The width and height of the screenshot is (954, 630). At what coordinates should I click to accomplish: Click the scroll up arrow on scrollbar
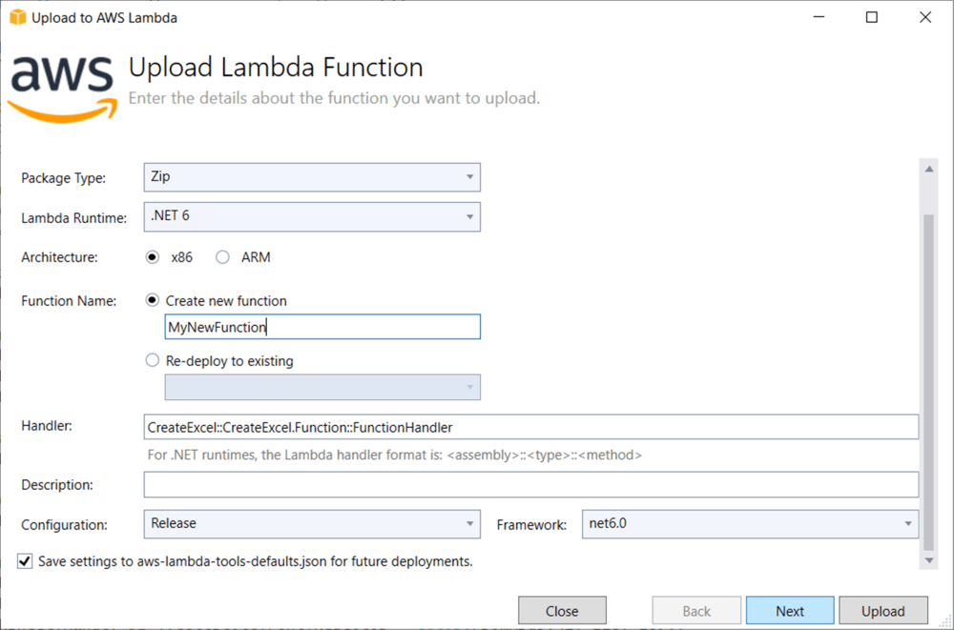[x=930, y=170]
